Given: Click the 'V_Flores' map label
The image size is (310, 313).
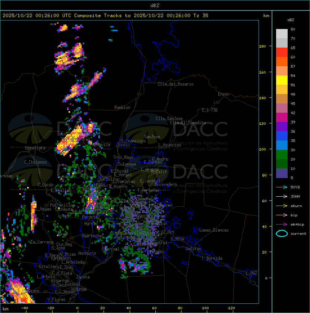Looking at the screenshot, I should coord(56,300).
